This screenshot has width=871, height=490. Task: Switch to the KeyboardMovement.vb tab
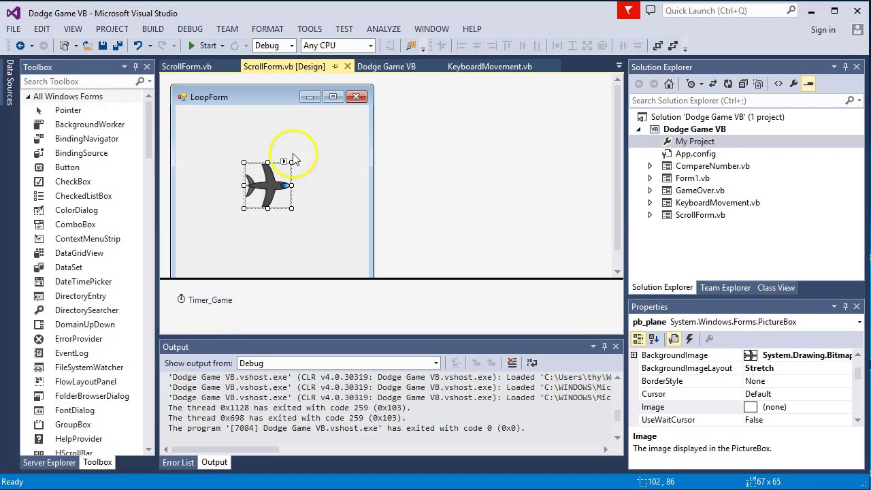[490, 67]
